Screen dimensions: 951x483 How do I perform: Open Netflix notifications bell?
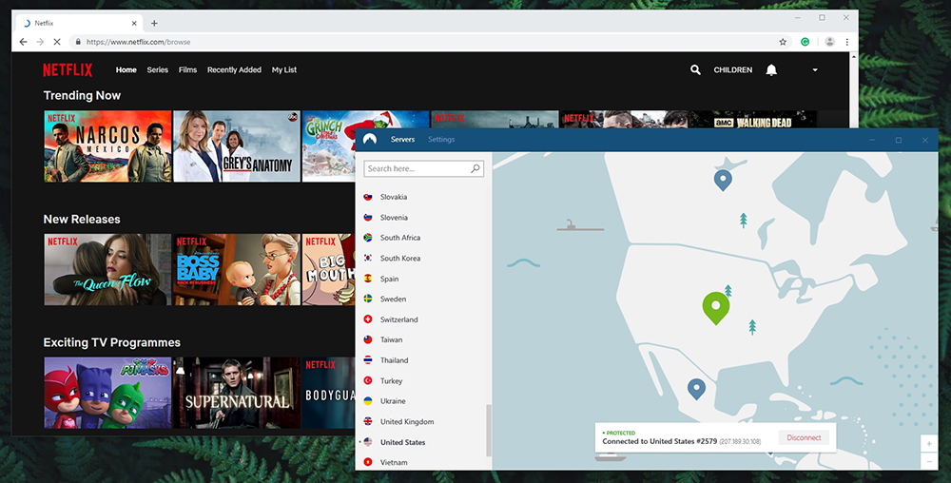(x=771, y=69)
